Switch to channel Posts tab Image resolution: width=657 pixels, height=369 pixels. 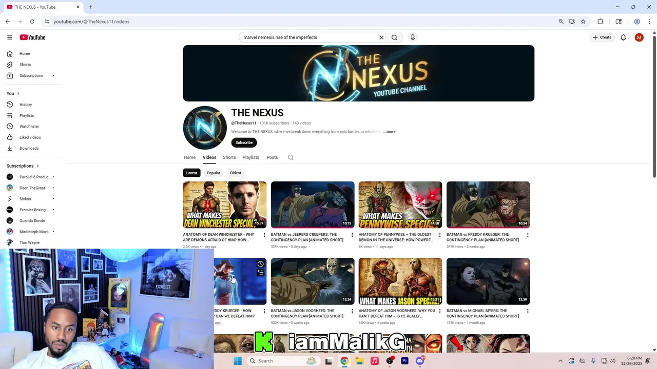(272, 157)
